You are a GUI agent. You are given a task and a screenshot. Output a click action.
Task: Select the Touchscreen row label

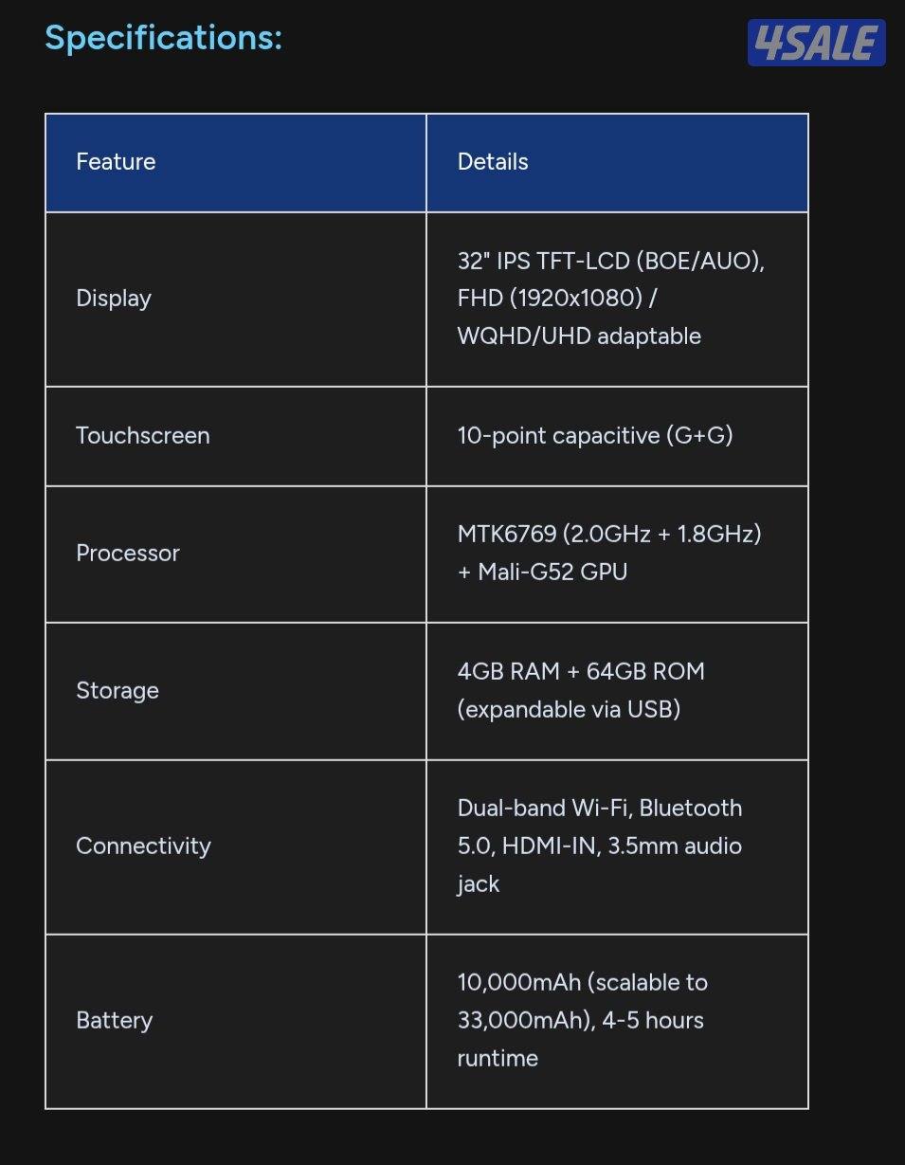tap(143, 436)
